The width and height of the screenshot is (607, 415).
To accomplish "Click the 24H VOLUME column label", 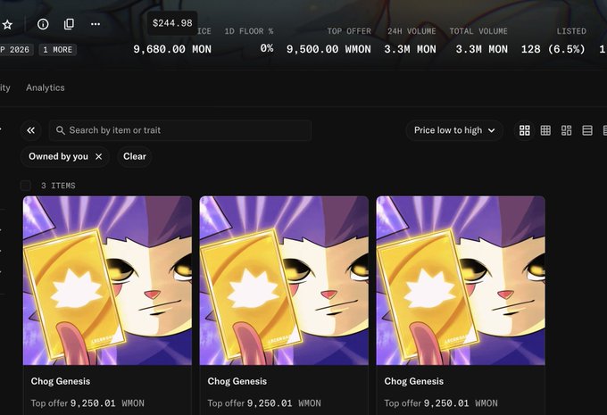I will (412, 31).
